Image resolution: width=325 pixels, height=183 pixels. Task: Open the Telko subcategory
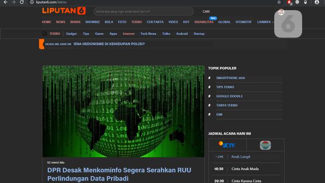[166, 34]
